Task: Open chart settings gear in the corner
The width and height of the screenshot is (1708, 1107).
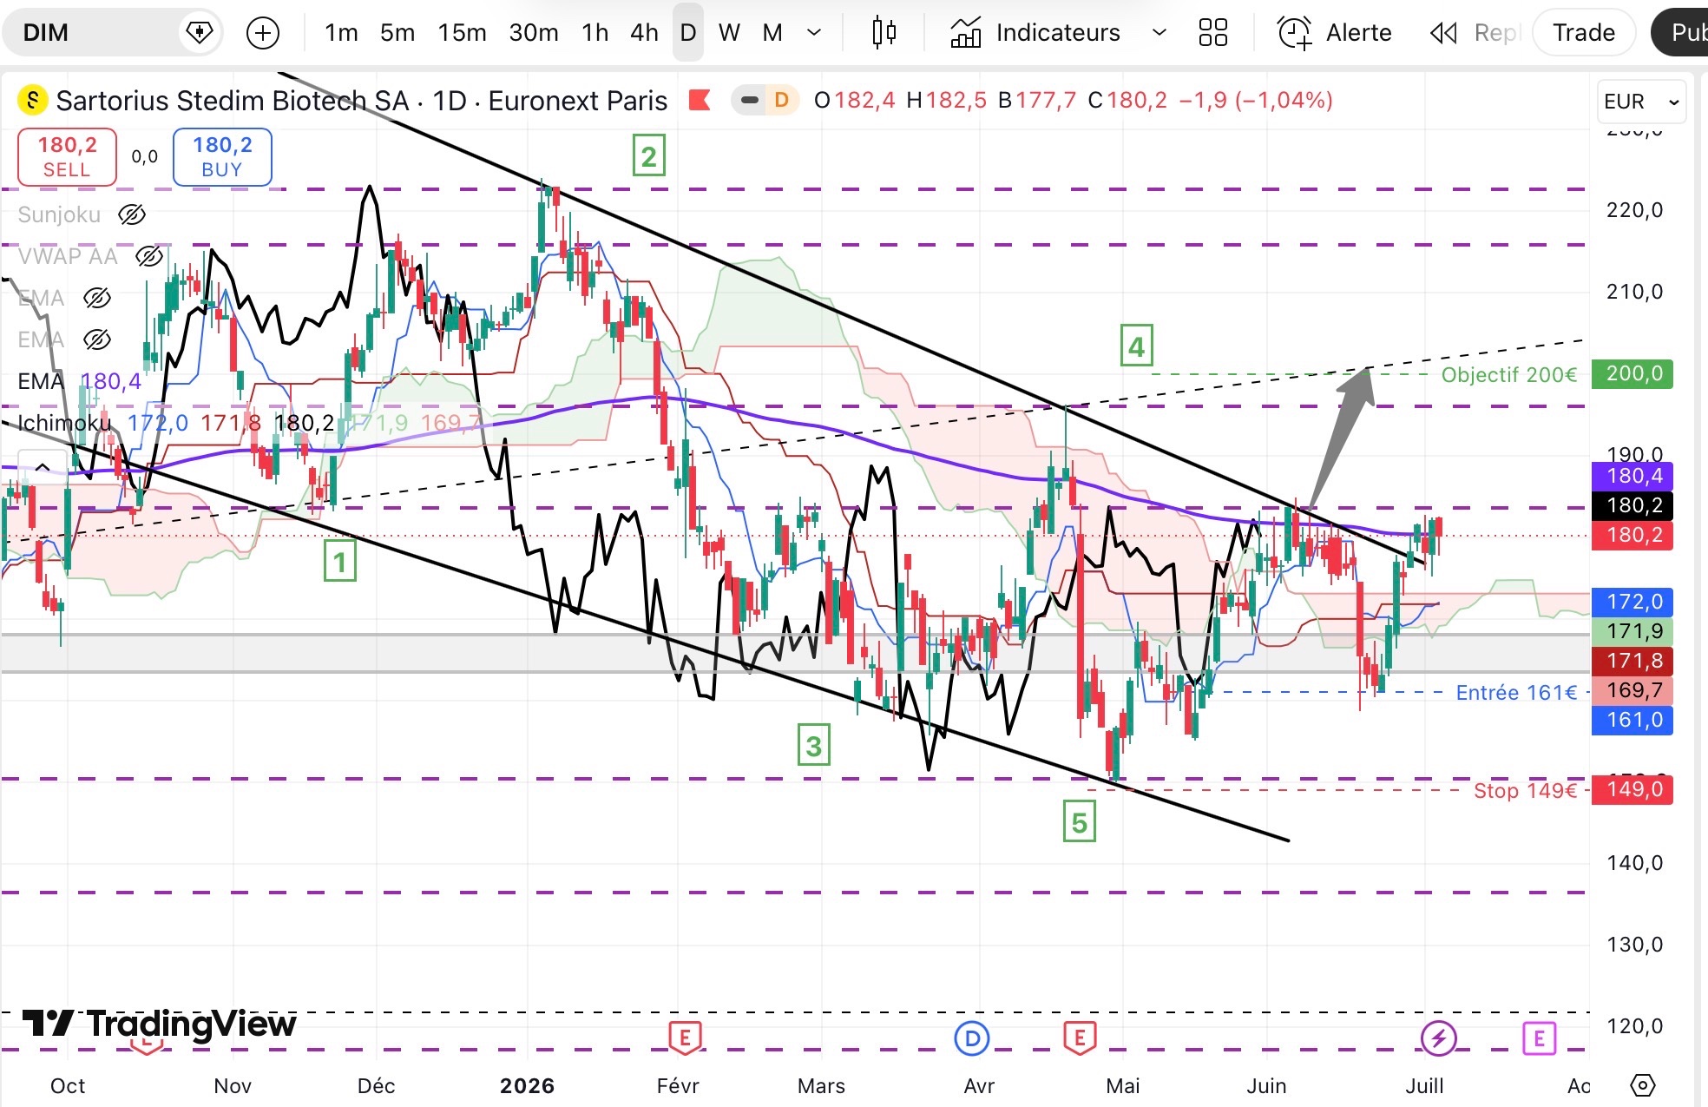Action: pyautogui.click(x=1643, y=1084)
